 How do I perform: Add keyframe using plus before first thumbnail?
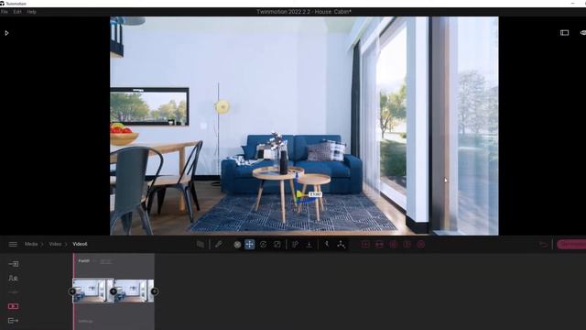point(72,291)
